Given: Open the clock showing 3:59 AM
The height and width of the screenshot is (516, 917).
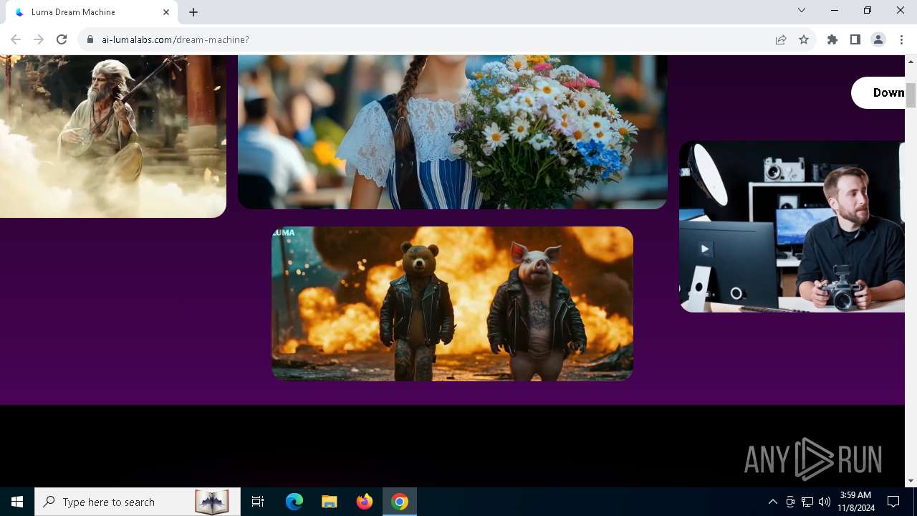Looking at the screenshot, I should tap(856, 502).
